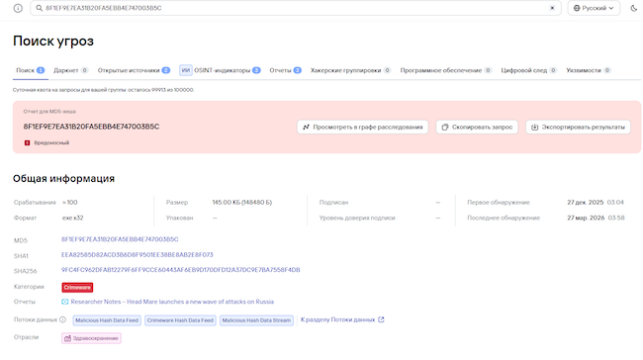Select Malicious Hash Data Feed tag
This screenshot has height=360, width=643.
107,320
